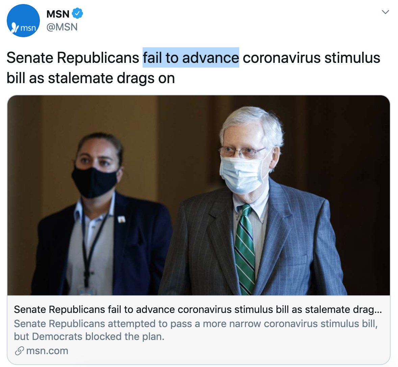The image size is (398, 367).
Task: Open the article preview photo
Action: pos(198,195)
